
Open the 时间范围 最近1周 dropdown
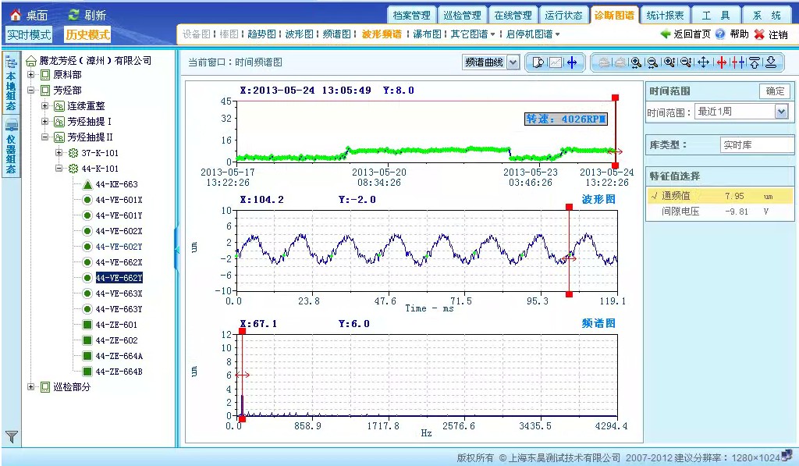tap(741, 112)
